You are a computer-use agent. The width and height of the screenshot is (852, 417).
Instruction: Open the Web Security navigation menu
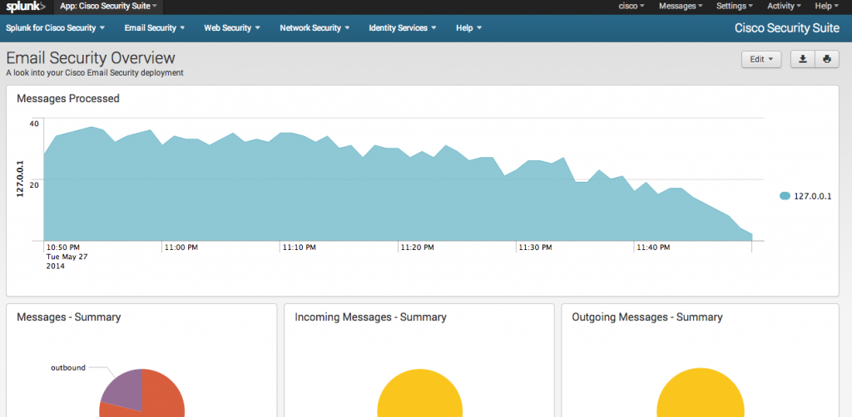click(x=232, y=28)
